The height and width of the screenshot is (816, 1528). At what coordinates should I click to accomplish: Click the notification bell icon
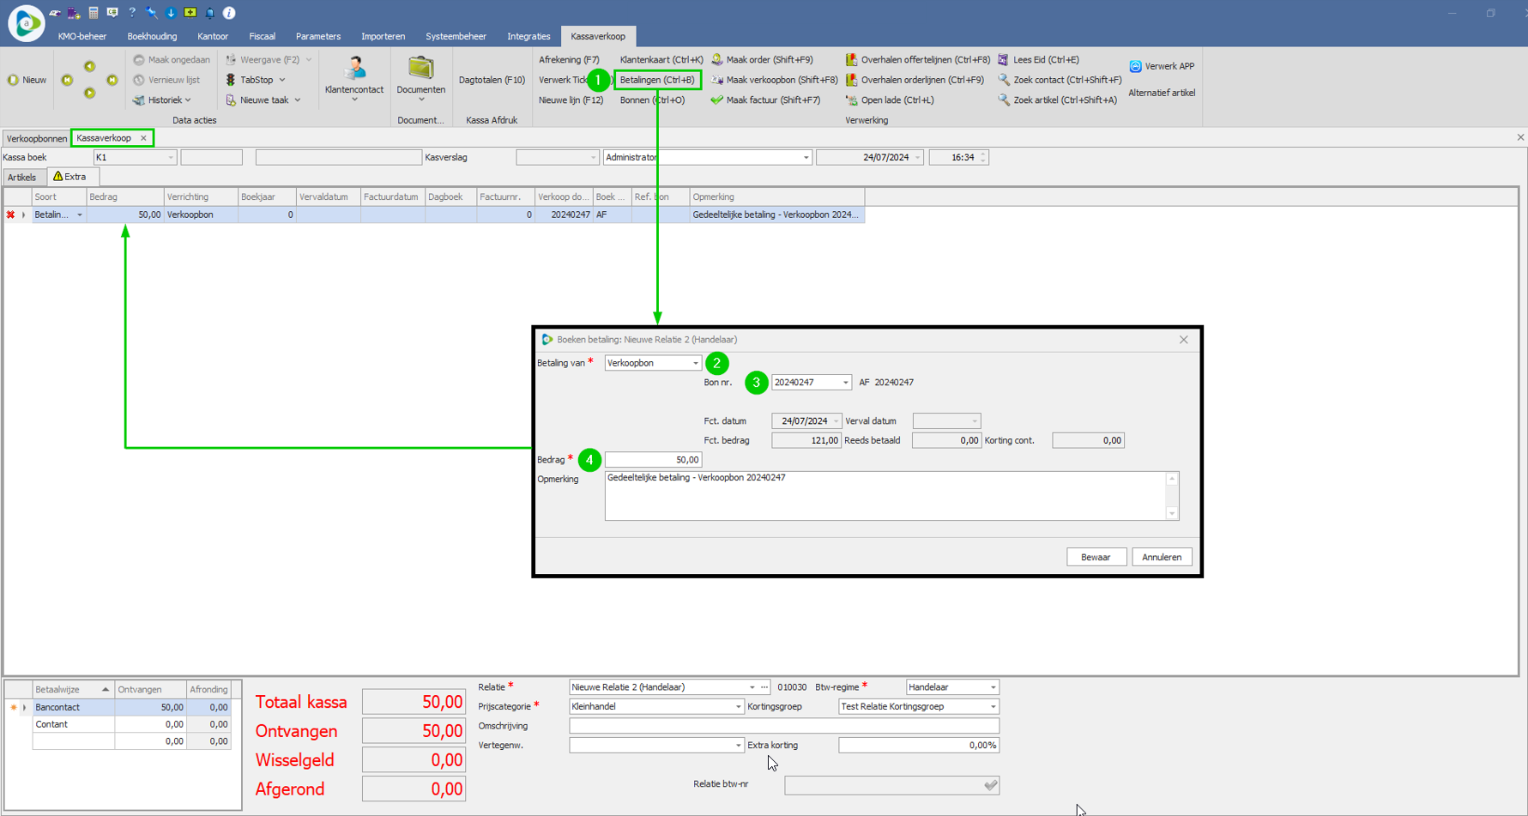[x=209, y=13]
